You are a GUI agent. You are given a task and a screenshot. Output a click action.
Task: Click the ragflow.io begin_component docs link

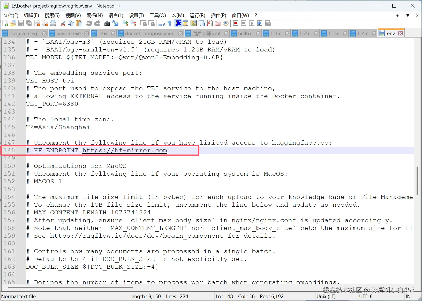[x=137, y=236]
